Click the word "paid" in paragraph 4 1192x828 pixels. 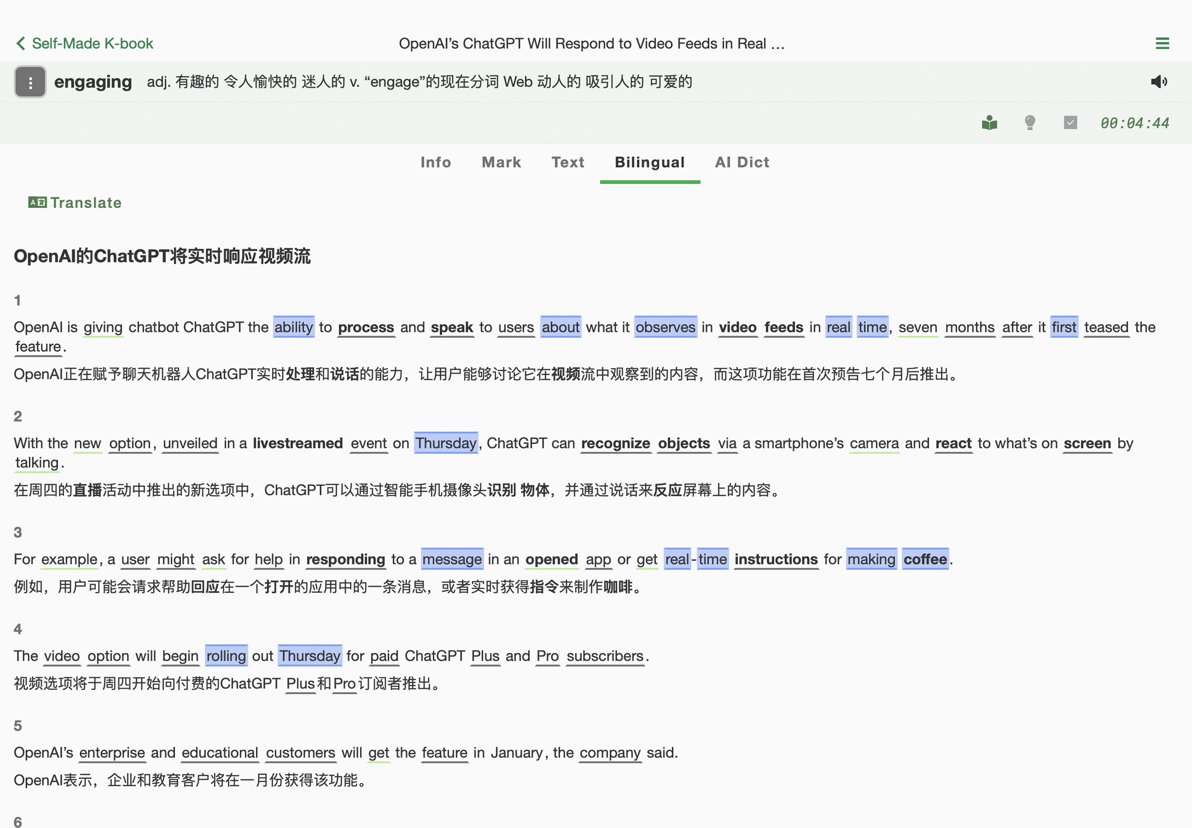[x=384, y=656]
